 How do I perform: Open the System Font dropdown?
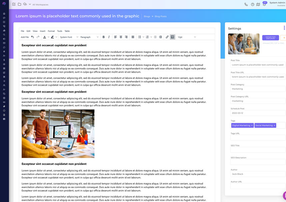[x=69, y=37]
